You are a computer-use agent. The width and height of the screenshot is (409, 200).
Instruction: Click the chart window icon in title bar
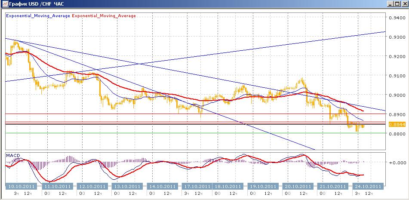click(4, 3)
